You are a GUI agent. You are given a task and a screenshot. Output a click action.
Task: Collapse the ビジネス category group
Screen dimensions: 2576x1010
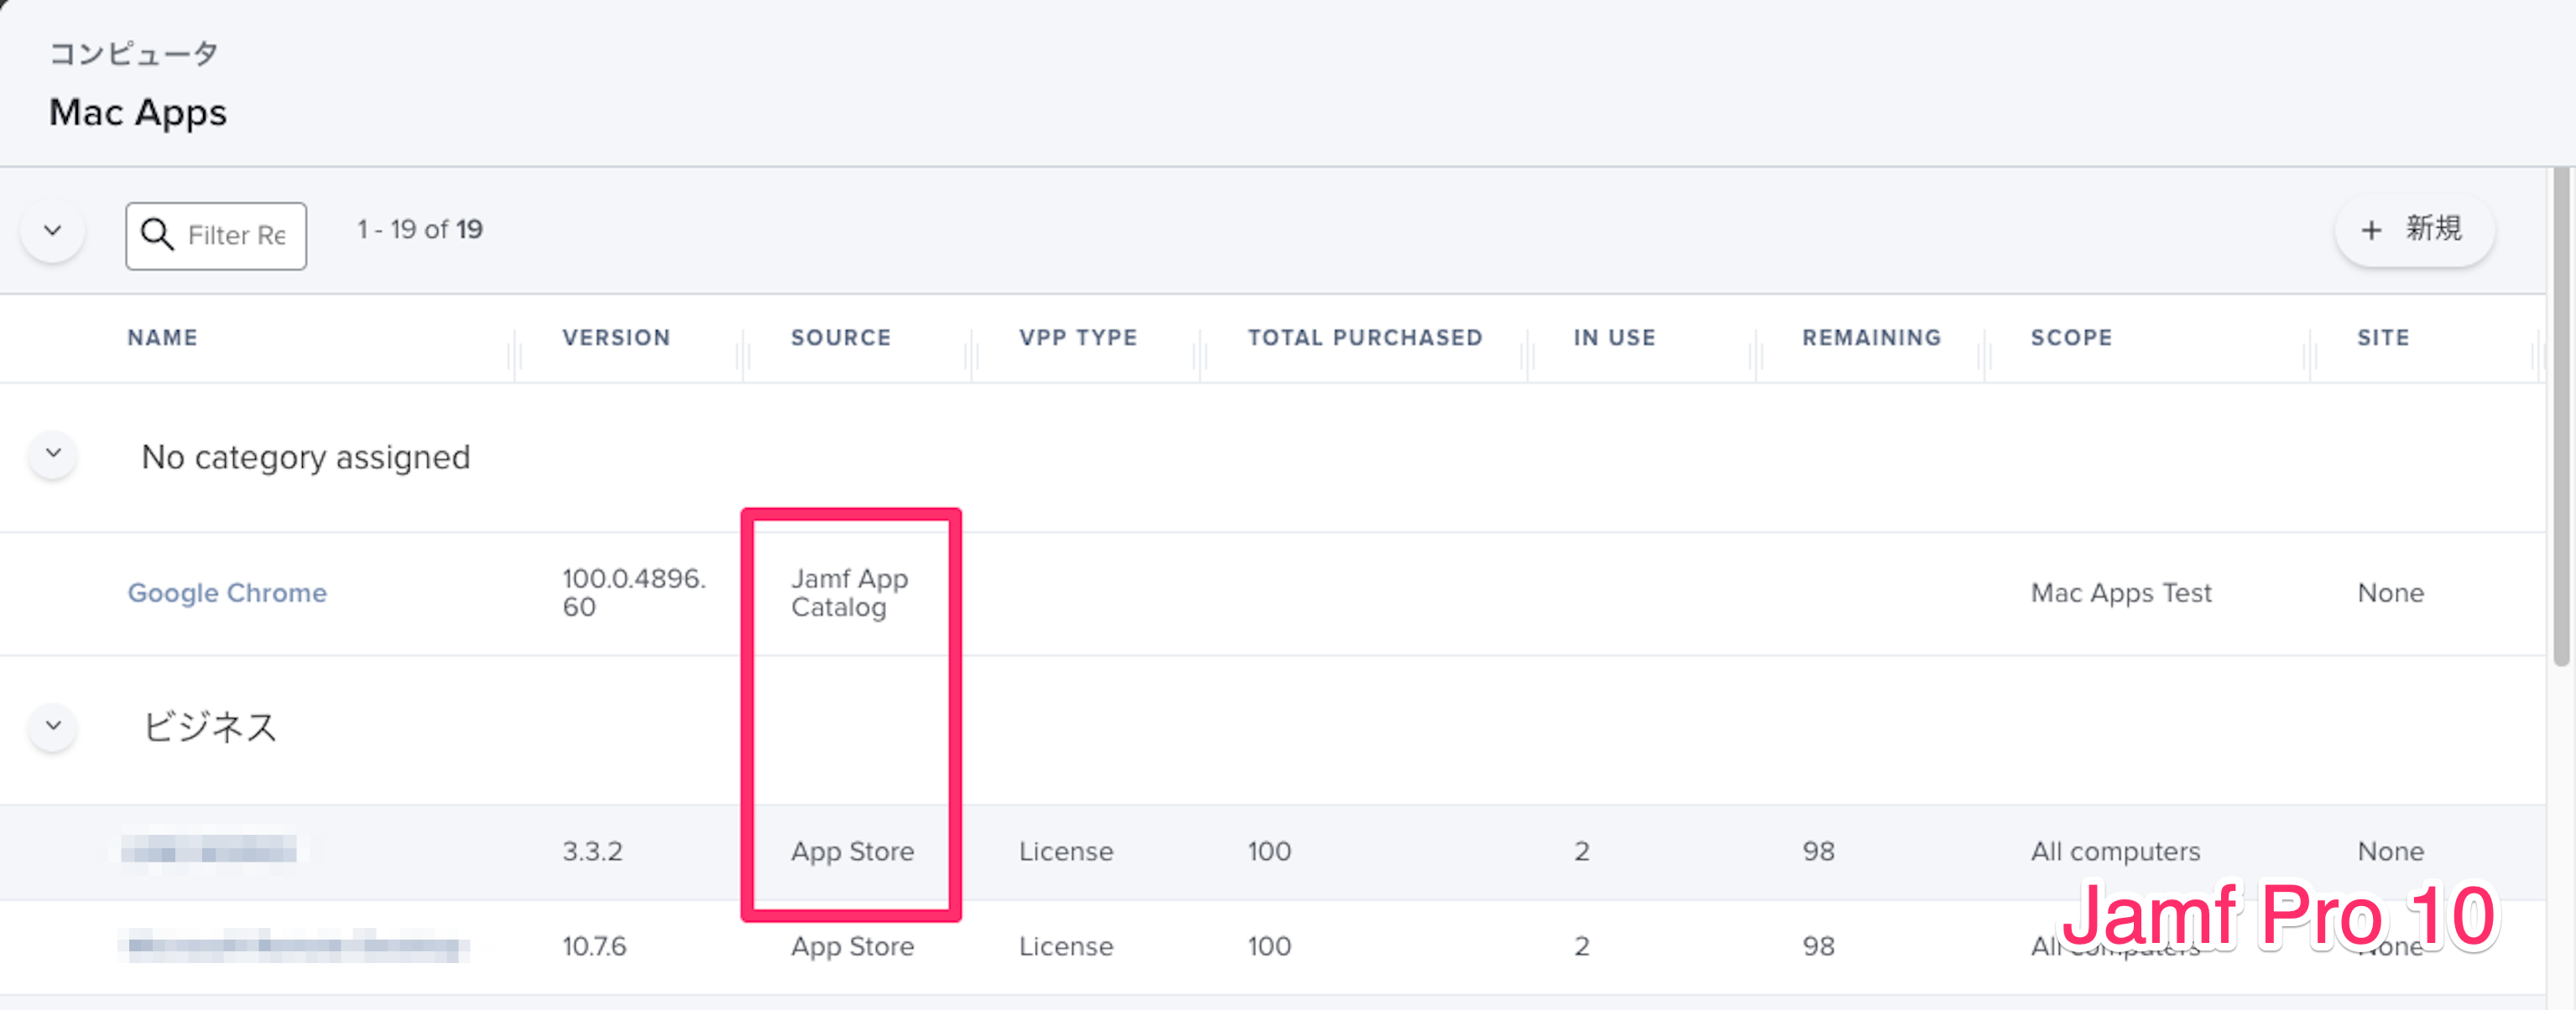click(53, 727)
